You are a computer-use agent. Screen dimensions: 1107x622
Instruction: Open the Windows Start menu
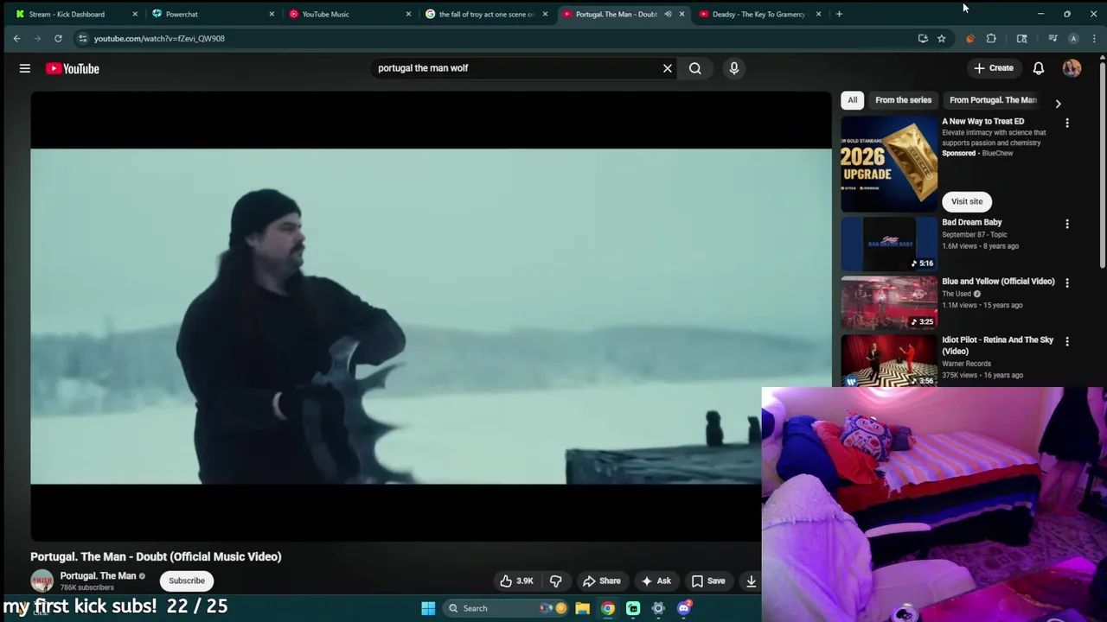click(428, 608)
